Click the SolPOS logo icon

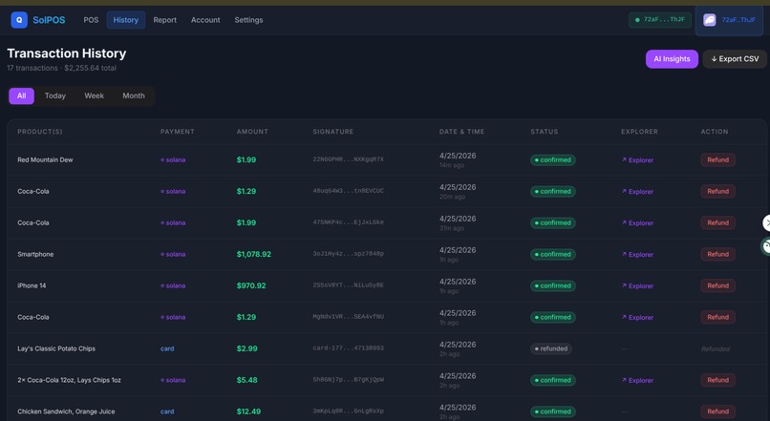click(19, 20)
